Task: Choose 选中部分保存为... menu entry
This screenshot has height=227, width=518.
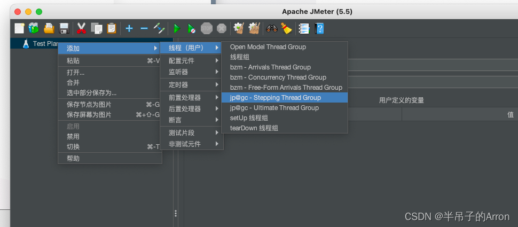Action: [x=110, y=93]
